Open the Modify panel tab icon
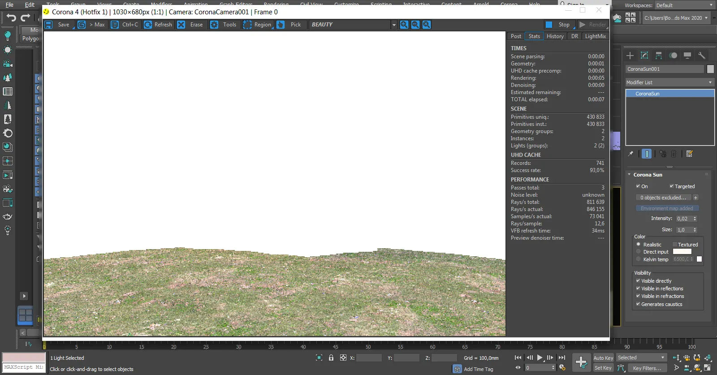The image size is (717, 375). (644, 56)
